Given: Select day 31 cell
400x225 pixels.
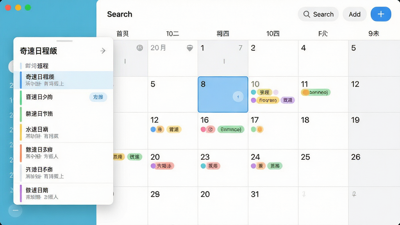Looking at the screenshot, I should click(273, 205).
